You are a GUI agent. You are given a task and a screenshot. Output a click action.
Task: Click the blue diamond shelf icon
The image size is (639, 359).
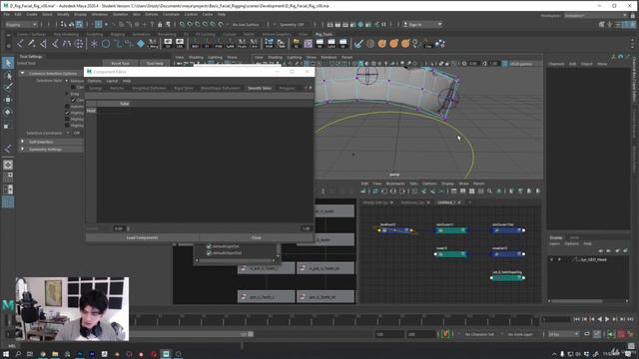pos(141,43)
